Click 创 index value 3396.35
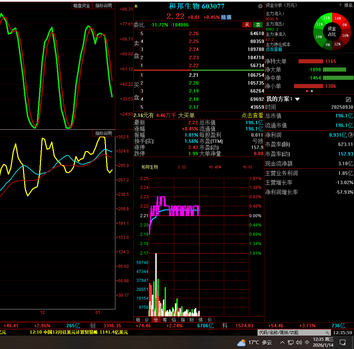The width and height of the screenshot is (354, 349). (x=112, y=326)
